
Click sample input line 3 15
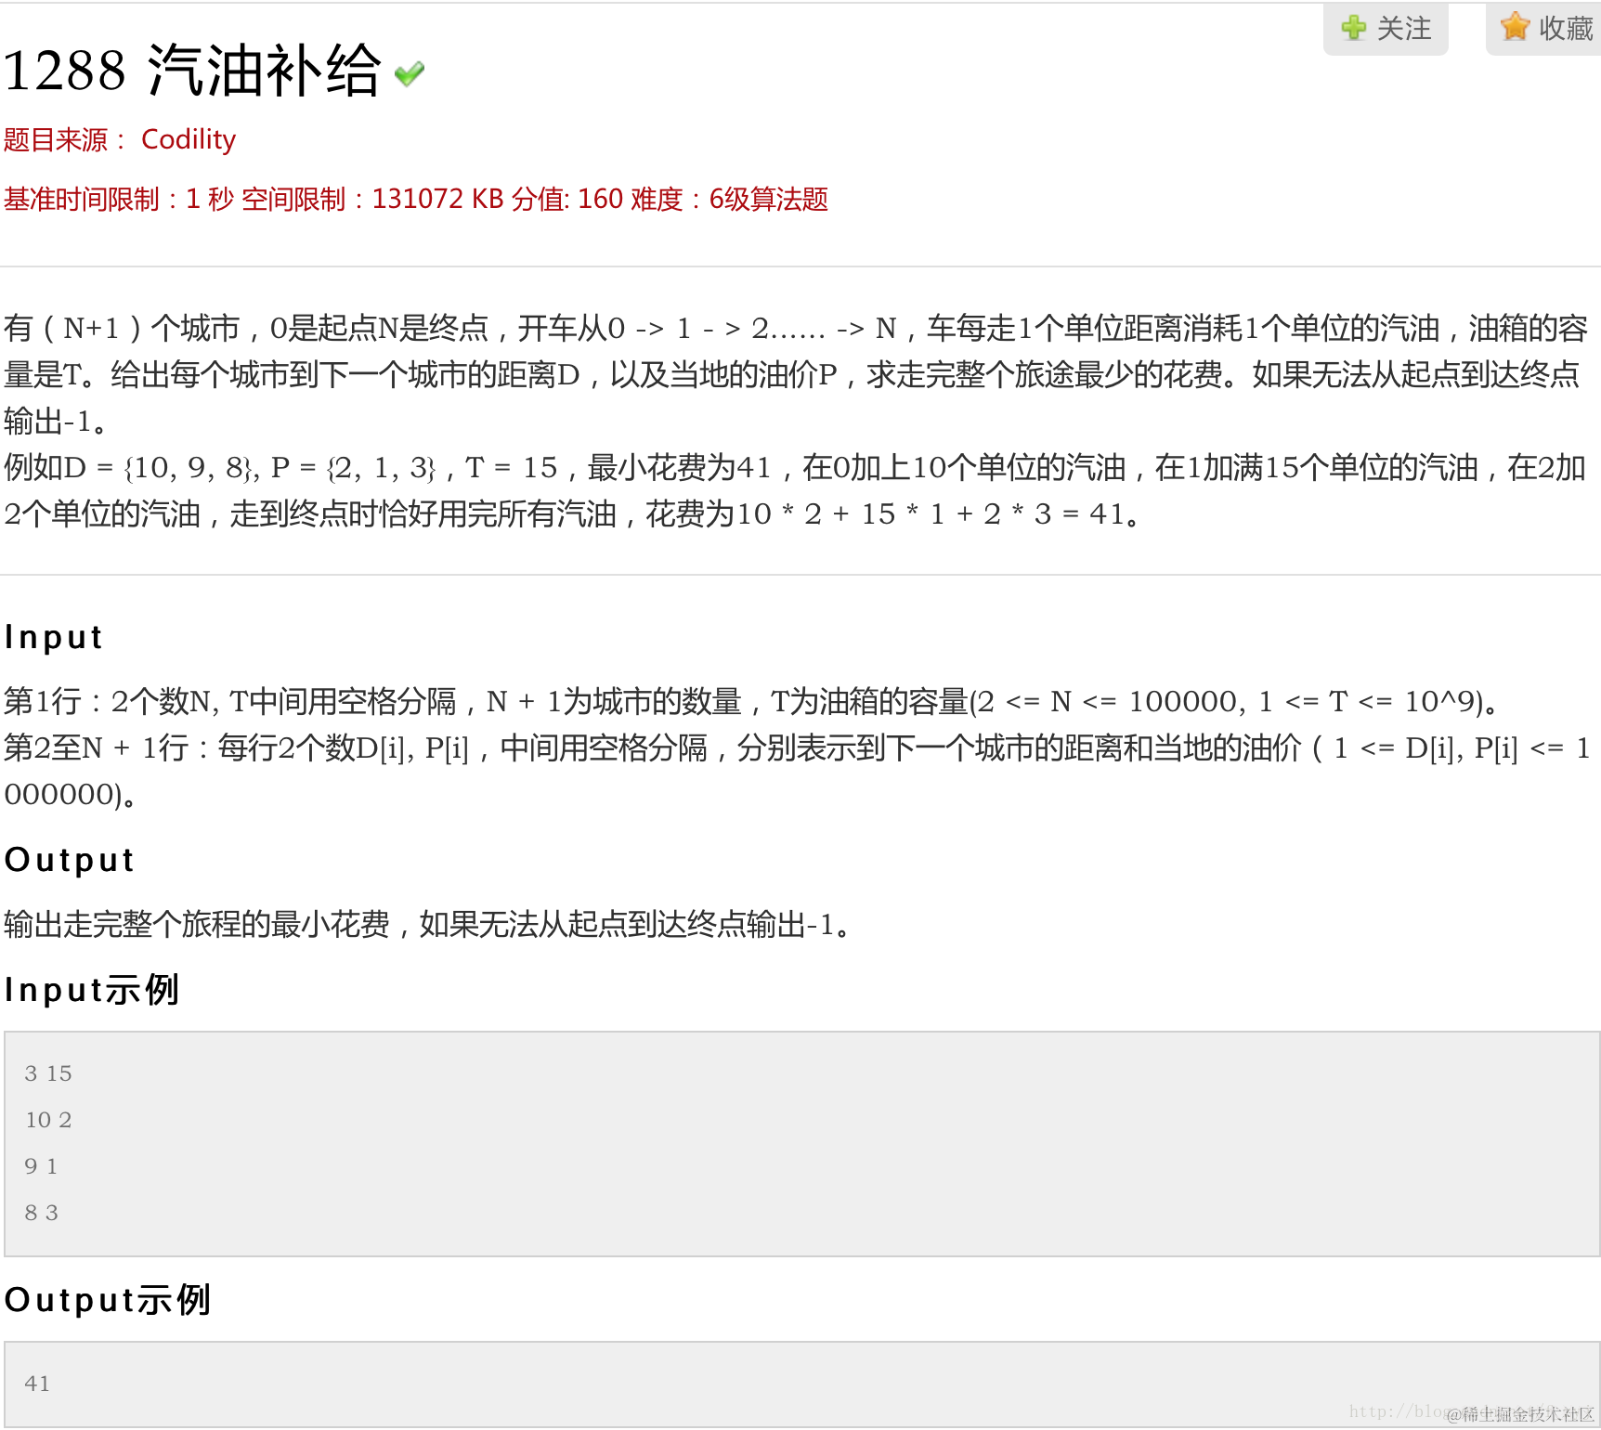48,1073
